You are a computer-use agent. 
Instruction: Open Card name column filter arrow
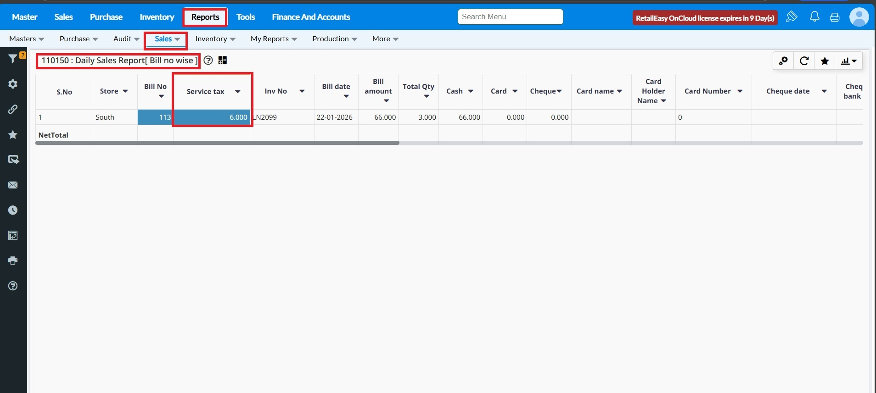pos(619,91)
